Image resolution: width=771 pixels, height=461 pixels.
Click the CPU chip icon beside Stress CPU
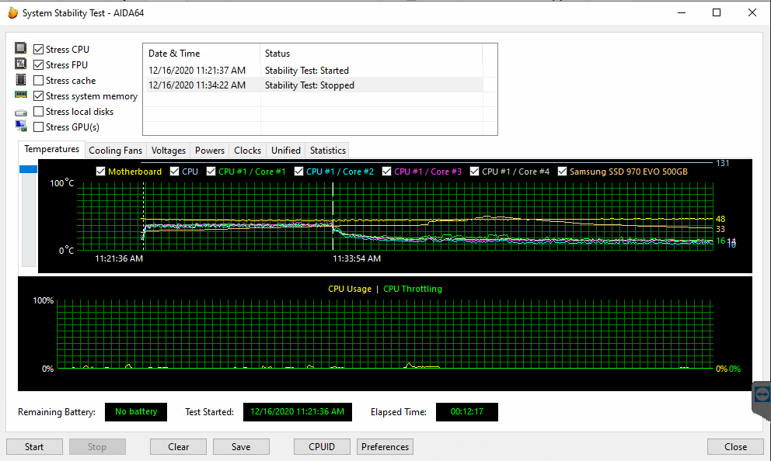[x=21, y=48]
